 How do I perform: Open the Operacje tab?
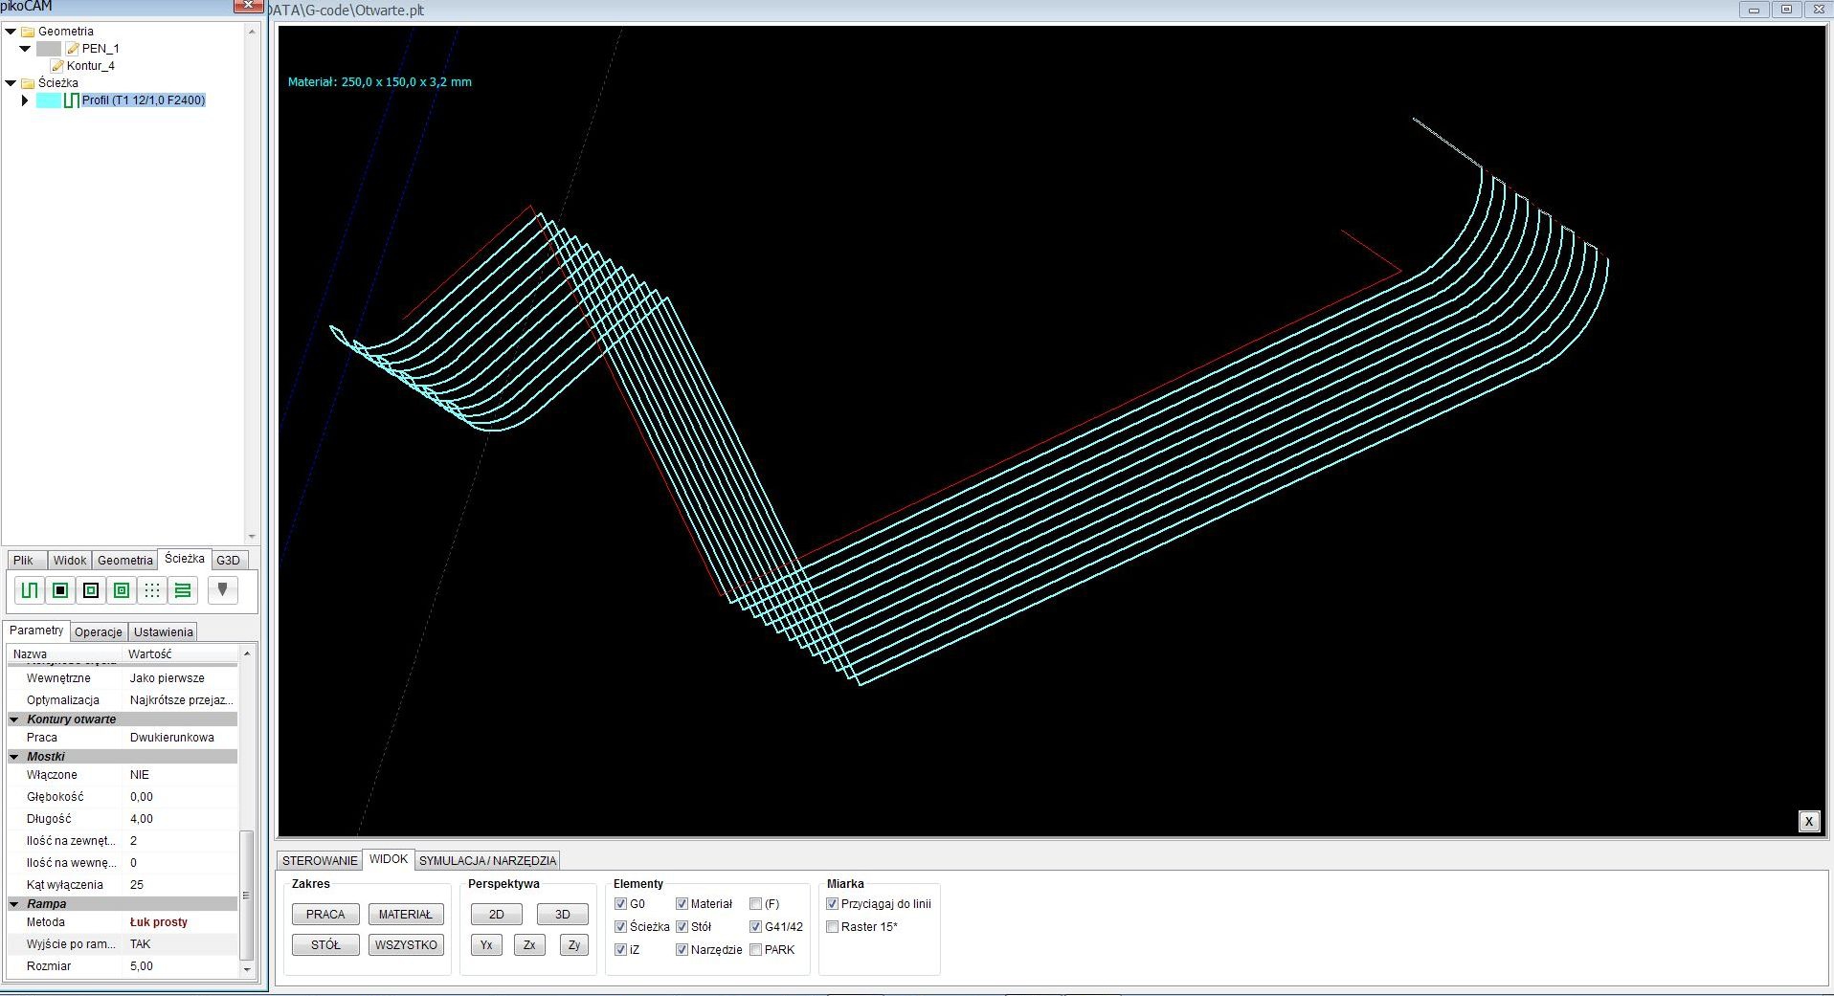[x=99, y=632]
